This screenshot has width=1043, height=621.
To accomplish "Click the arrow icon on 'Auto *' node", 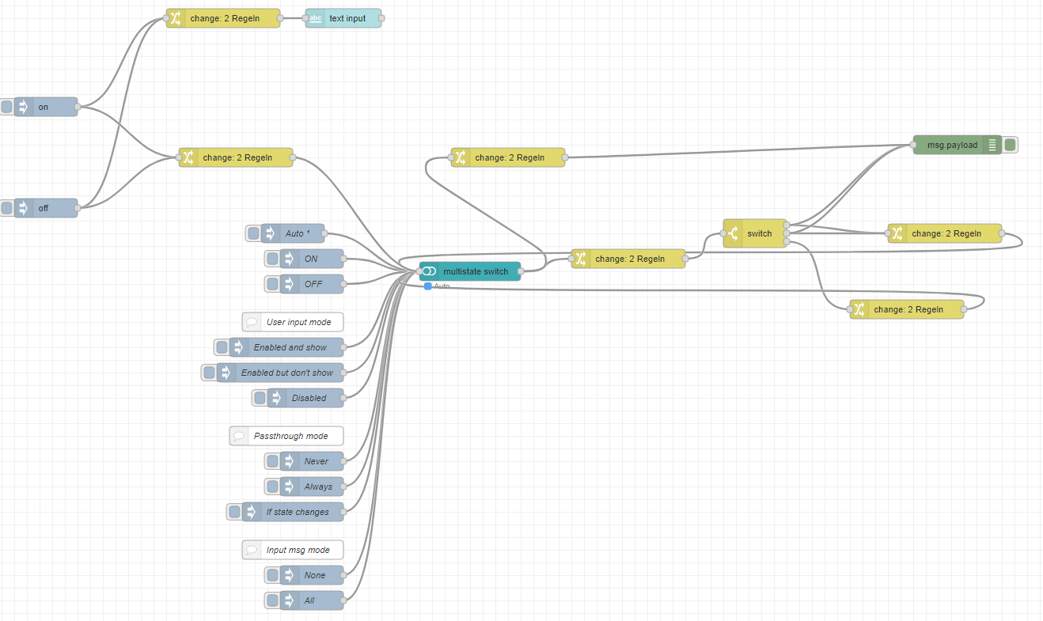I will pyautogui.click(x=270, y=233).
